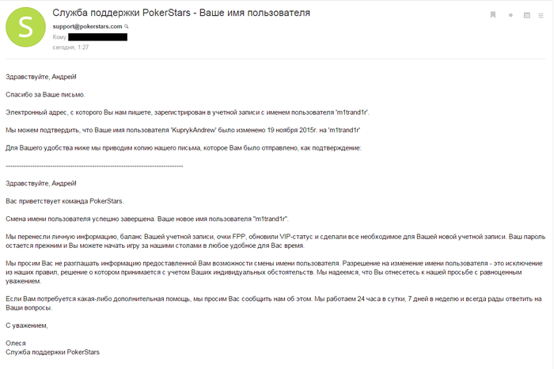
Task: Select the redacted recipient address after Кому
Action: [x=98, y=37]
